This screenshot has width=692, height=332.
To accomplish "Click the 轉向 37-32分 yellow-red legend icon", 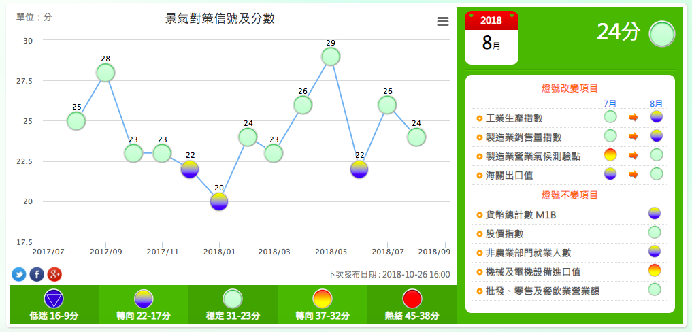I will click(x=323, y=299).
